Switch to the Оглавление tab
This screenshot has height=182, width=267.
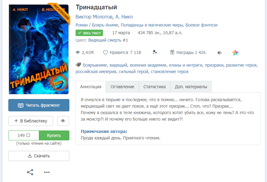122,87
